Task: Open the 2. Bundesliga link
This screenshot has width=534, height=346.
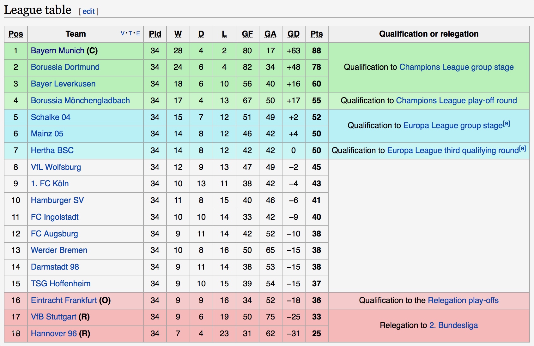Action: (453, 325)
